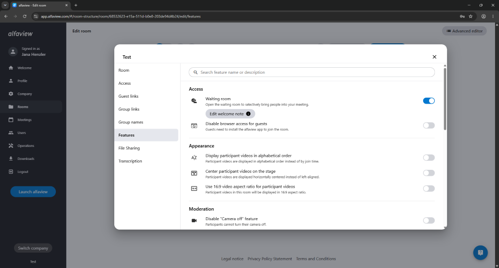Open a new browser tab
This screenshot has width=499, height=268.
[x=76, y=5]
